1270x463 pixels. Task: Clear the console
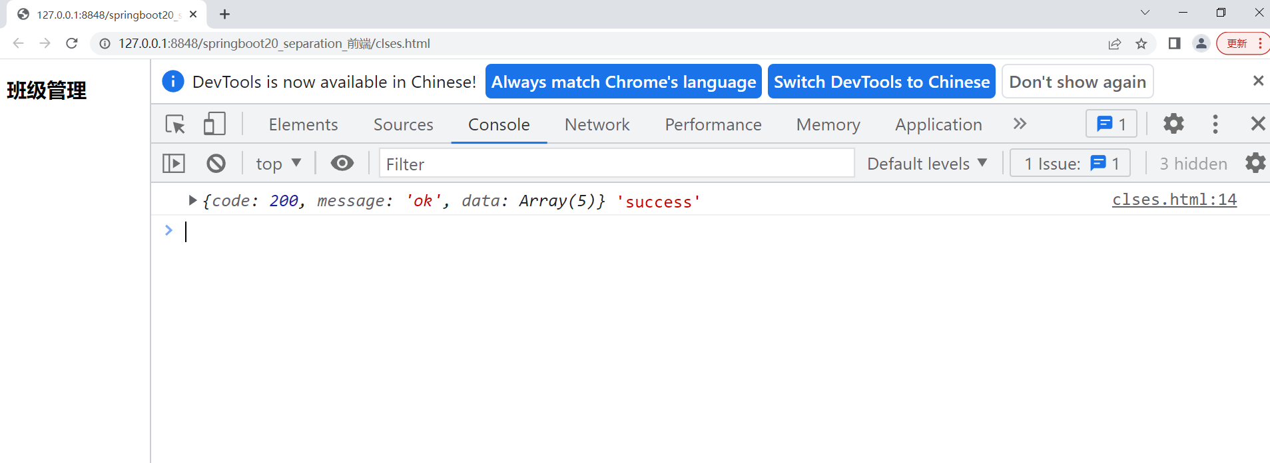tap(216, 163)
